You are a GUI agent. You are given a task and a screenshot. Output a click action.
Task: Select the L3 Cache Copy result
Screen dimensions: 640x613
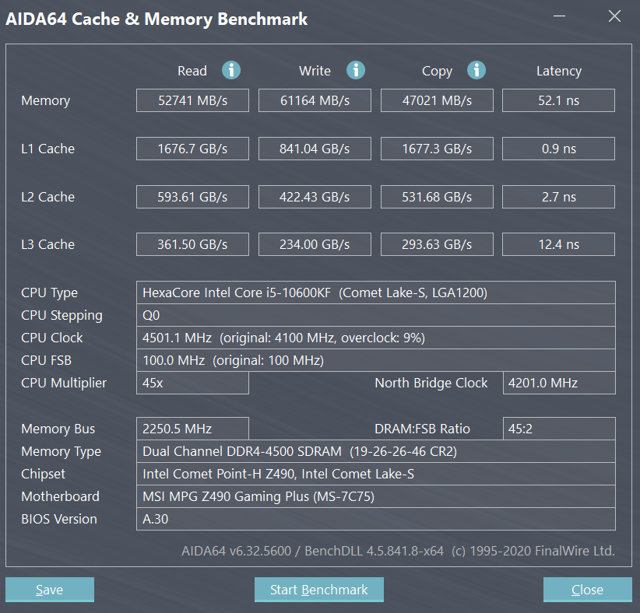(437, 243)
